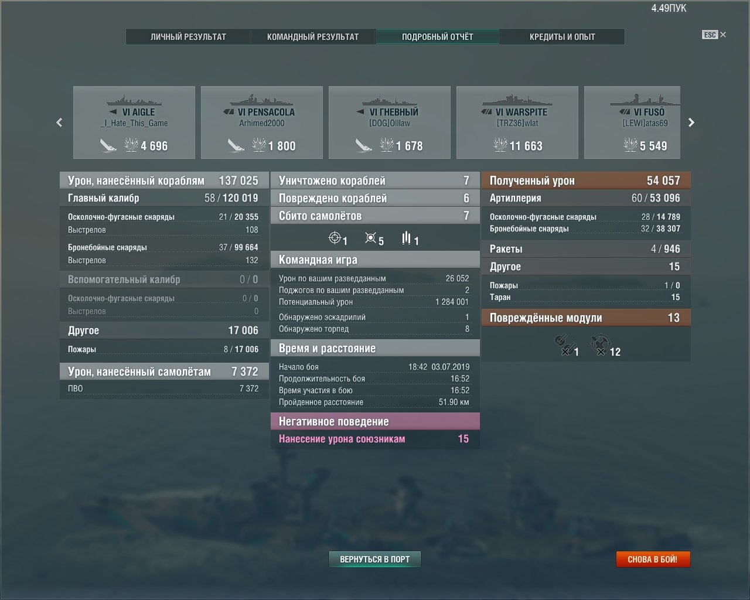The width and height of the screenshot is (750, 600).
Task: Click Полученный урон header
Action: tap(586, 180)
